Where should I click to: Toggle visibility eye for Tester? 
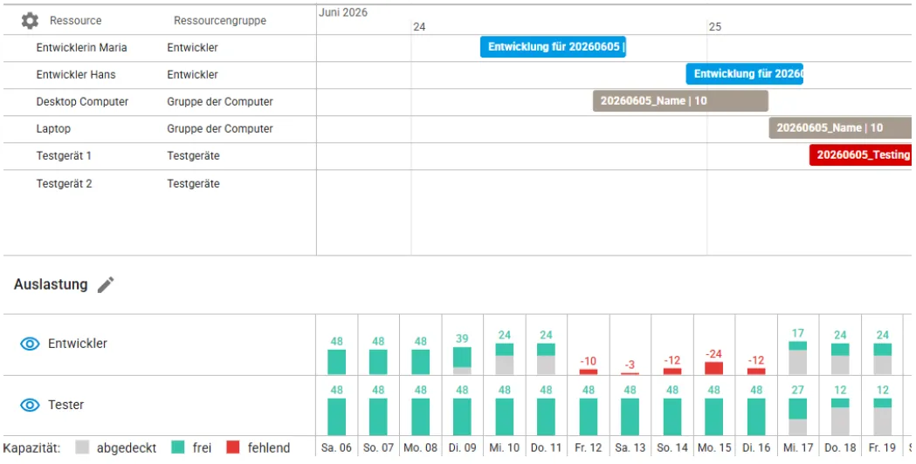pyautogui.click(x=30, y=405)
